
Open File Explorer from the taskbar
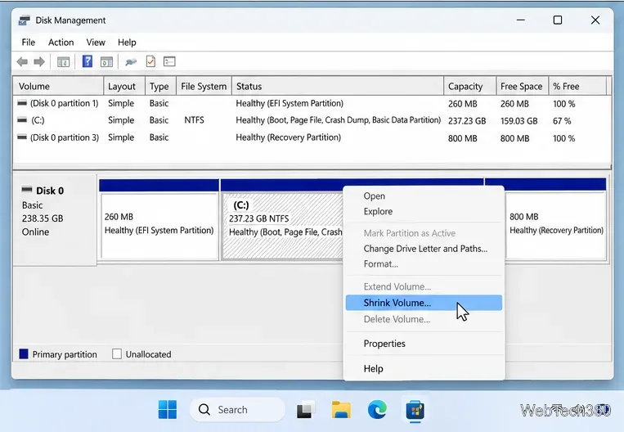tap(342, 410)
